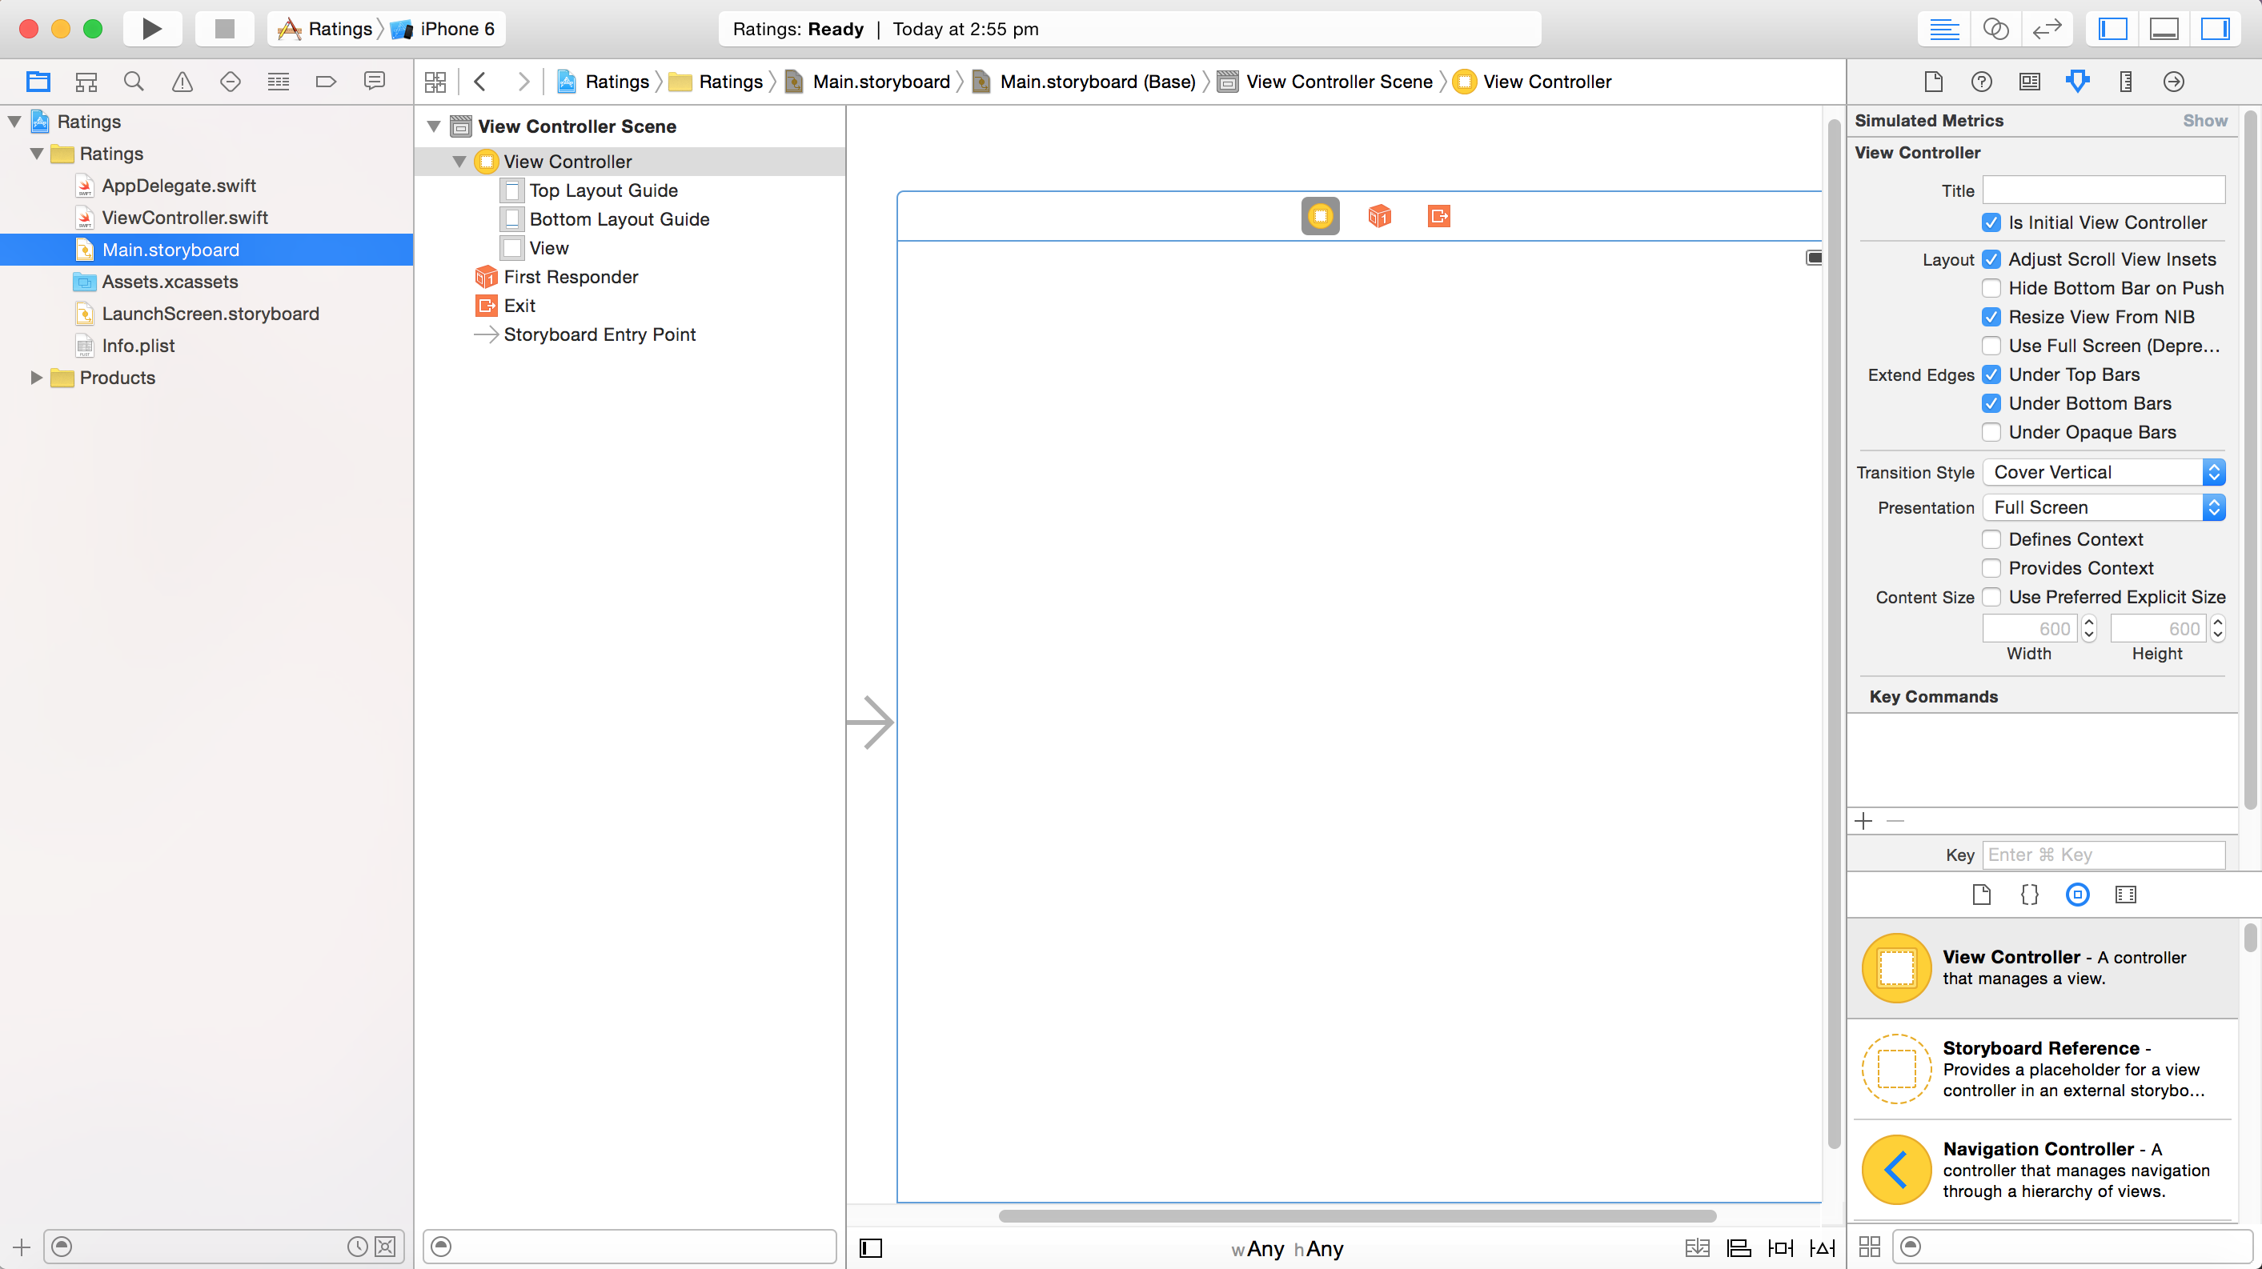Open Resolve Auto Layout Issues menu

[1823, 1248]
